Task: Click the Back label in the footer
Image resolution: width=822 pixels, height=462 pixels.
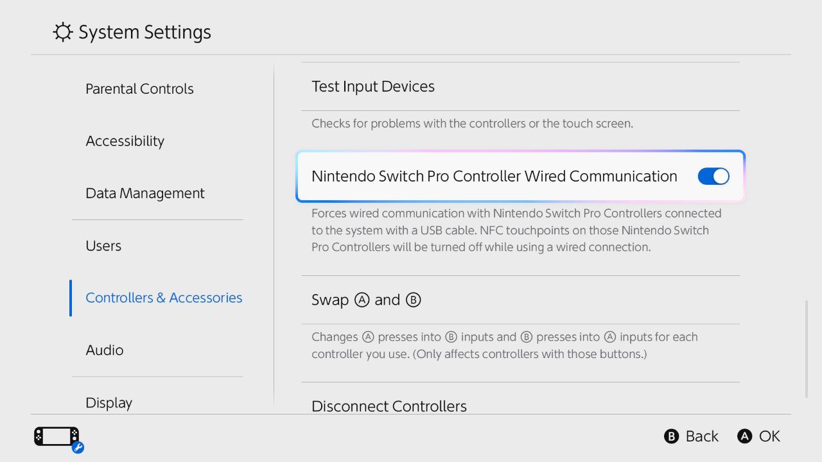Action: [x=702, y=436]
